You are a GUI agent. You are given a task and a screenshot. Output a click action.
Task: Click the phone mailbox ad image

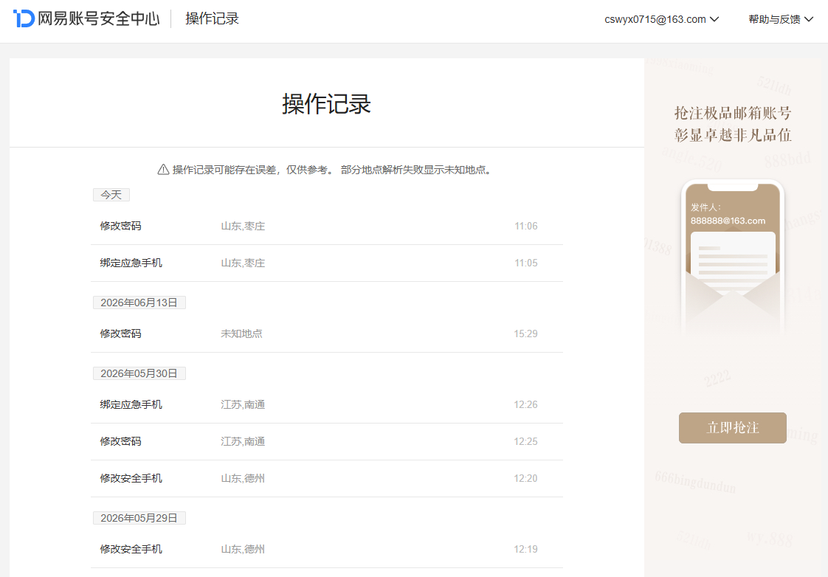coord(732,257)
